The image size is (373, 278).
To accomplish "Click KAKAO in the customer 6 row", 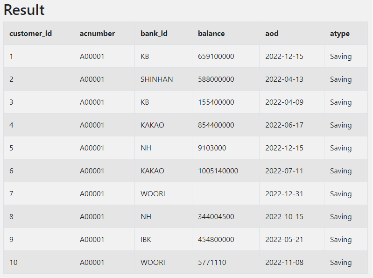I will click(152, 171).
